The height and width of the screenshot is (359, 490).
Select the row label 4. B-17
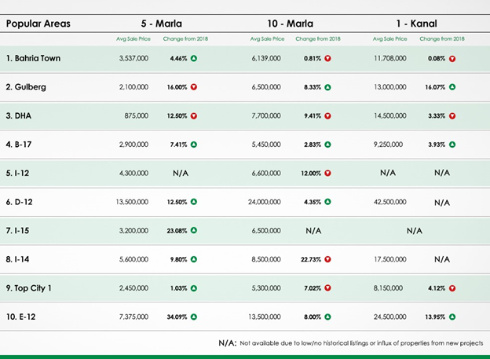(19, 145)
